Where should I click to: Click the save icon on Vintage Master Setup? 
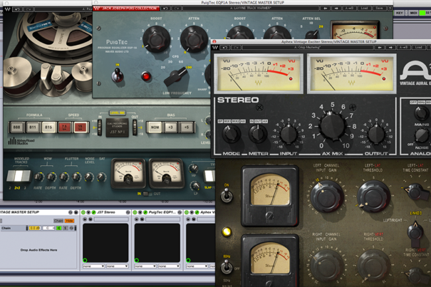[x=76, y=211]
